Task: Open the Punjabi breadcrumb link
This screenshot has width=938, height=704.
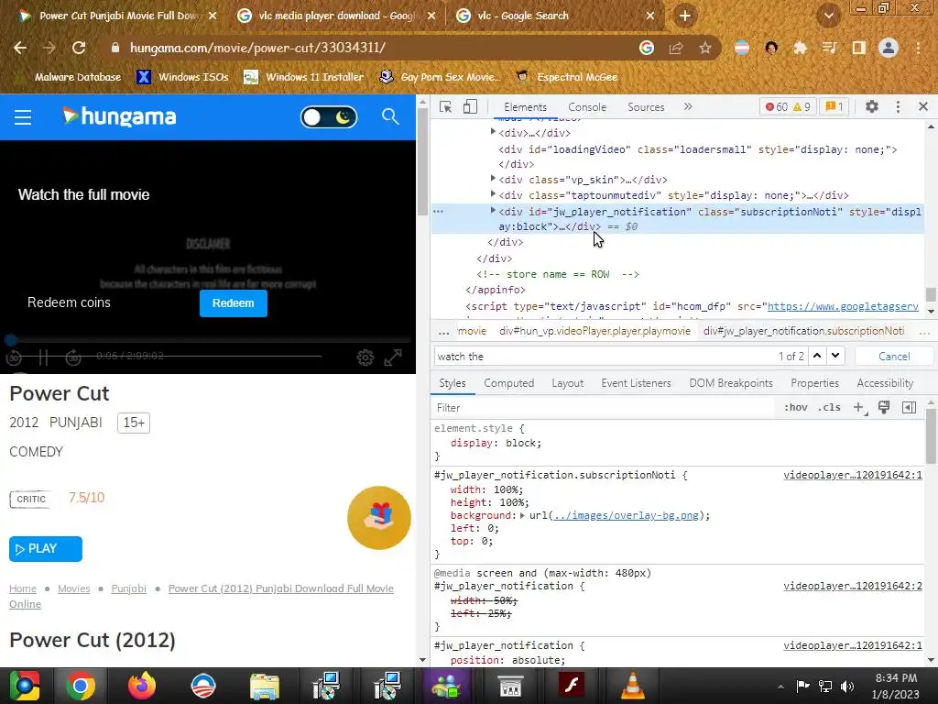Action: tap(128, 588)
